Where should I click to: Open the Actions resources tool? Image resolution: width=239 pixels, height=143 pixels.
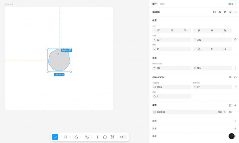pos(112,137)
